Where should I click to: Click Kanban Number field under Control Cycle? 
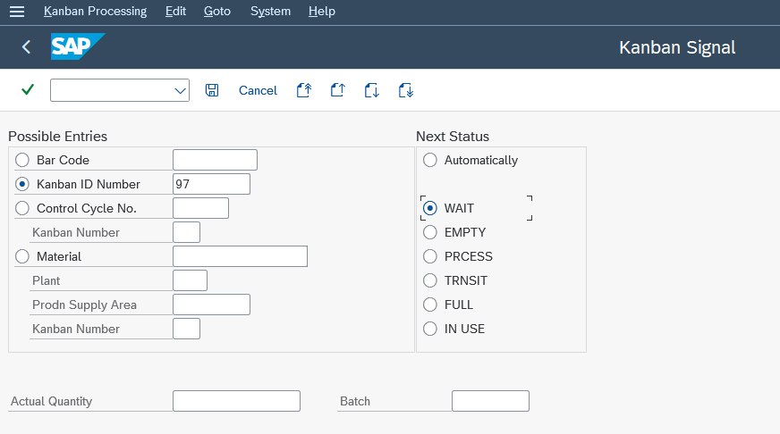pos(187,232)
